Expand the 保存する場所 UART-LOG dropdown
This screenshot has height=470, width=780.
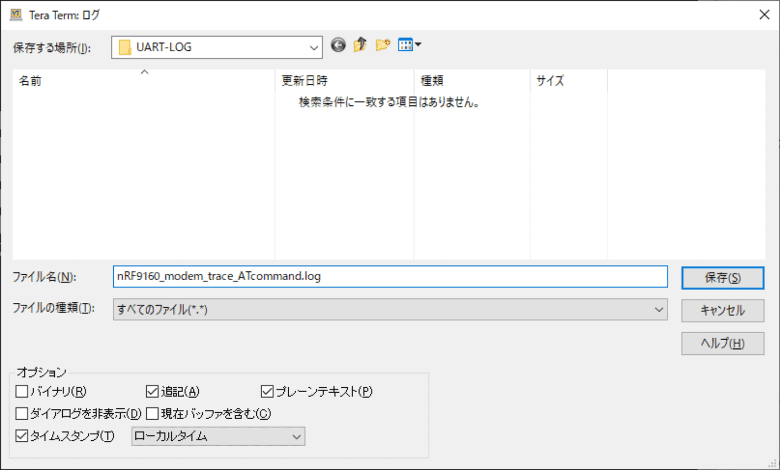pos(314,48)
